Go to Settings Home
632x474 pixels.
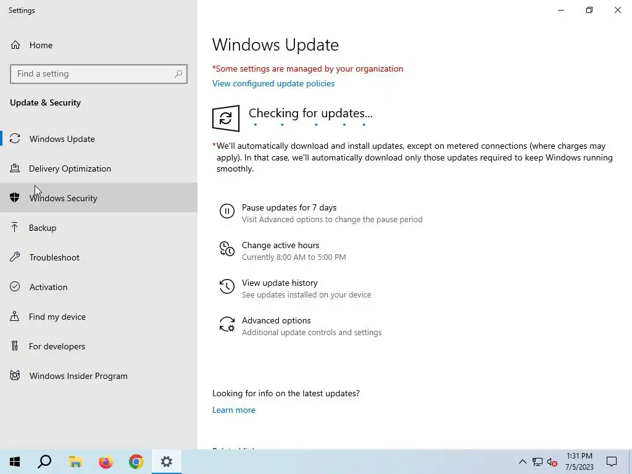coord(99,45)
